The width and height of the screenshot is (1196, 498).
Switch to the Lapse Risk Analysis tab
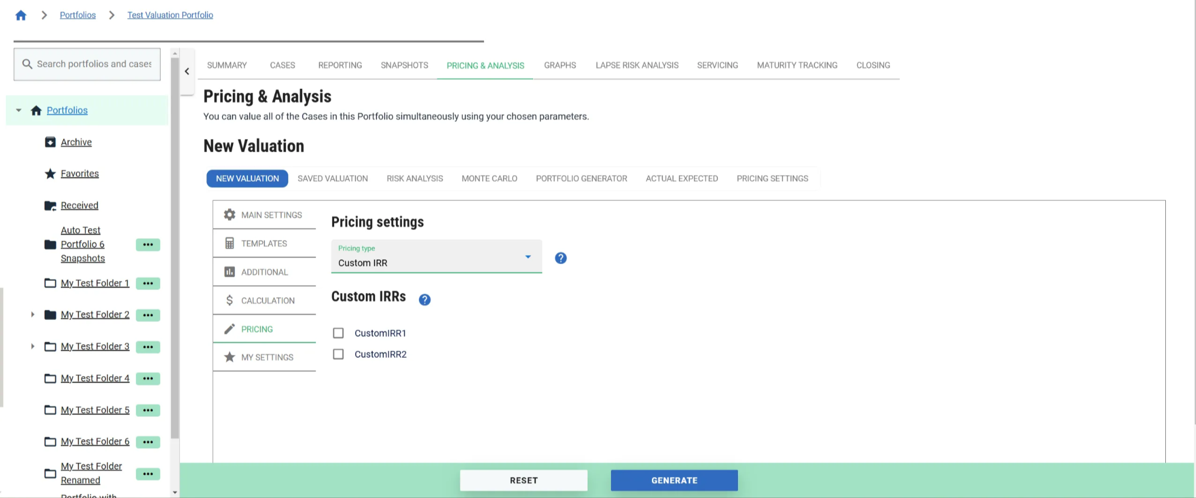[637, 65]
